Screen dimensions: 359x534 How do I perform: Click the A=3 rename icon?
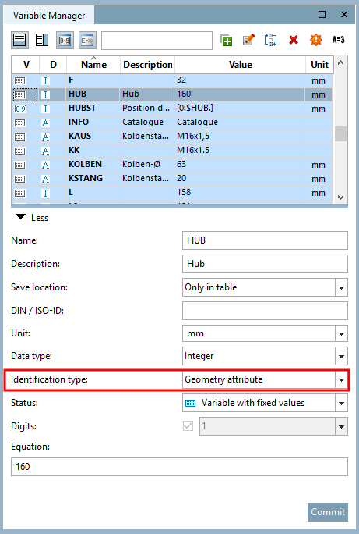[x=338, y=40]
